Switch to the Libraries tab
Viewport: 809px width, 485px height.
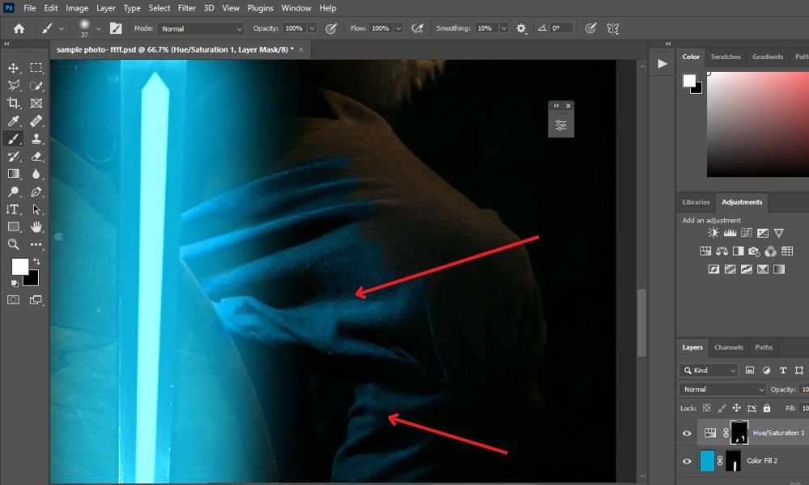point(696,202)
